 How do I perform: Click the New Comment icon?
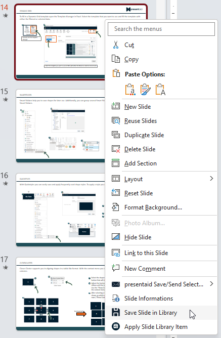(x=116, y=268)
